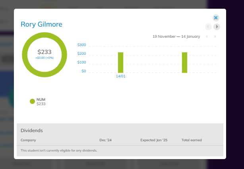The height and width of the screenshot is (169, 244).
Task: Click the not eligible for dividends message
Action: click(59, 150)
